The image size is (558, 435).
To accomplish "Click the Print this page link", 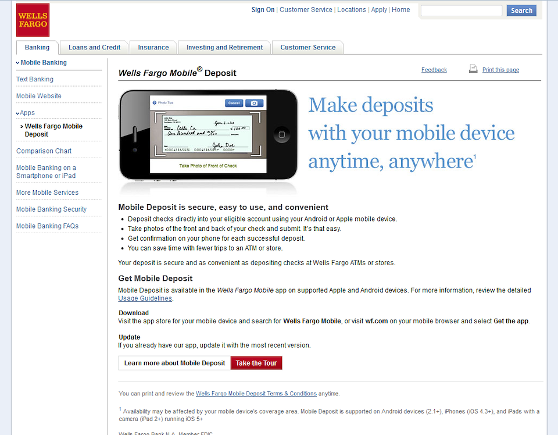I will click(500, 70).
